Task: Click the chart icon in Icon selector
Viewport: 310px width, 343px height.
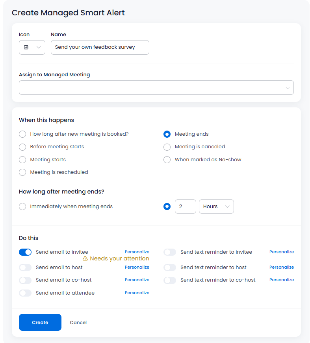Action: pyautogui.click(x=26, y=47)
